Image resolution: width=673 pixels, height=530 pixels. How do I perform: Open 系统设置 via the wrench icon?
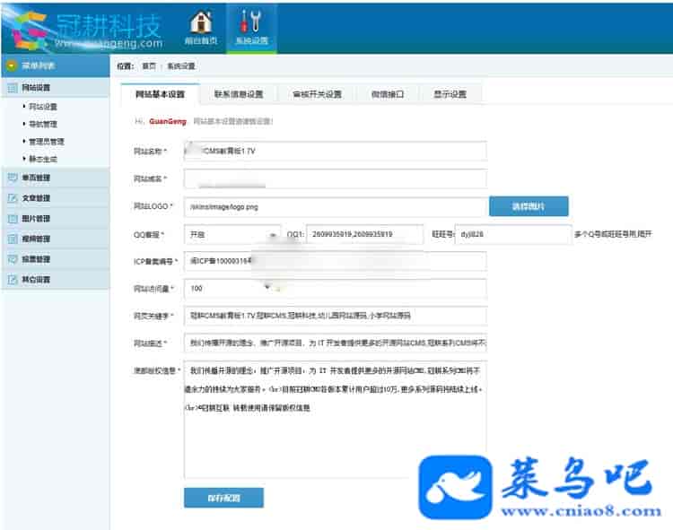[x=250, y=22]
